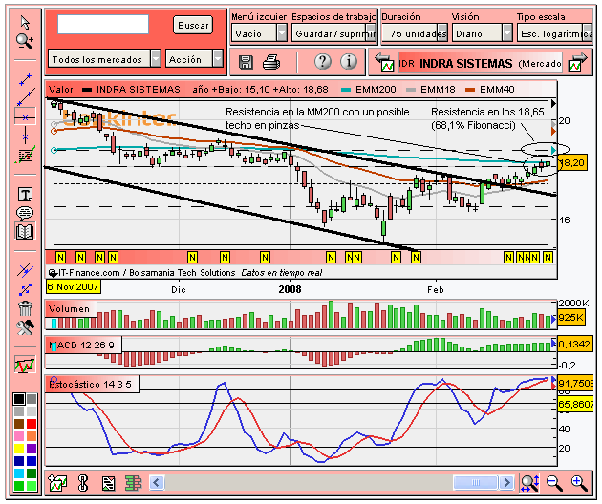Open the information icon
Screen dimensions: 602x504
click(x=349, y=61)
